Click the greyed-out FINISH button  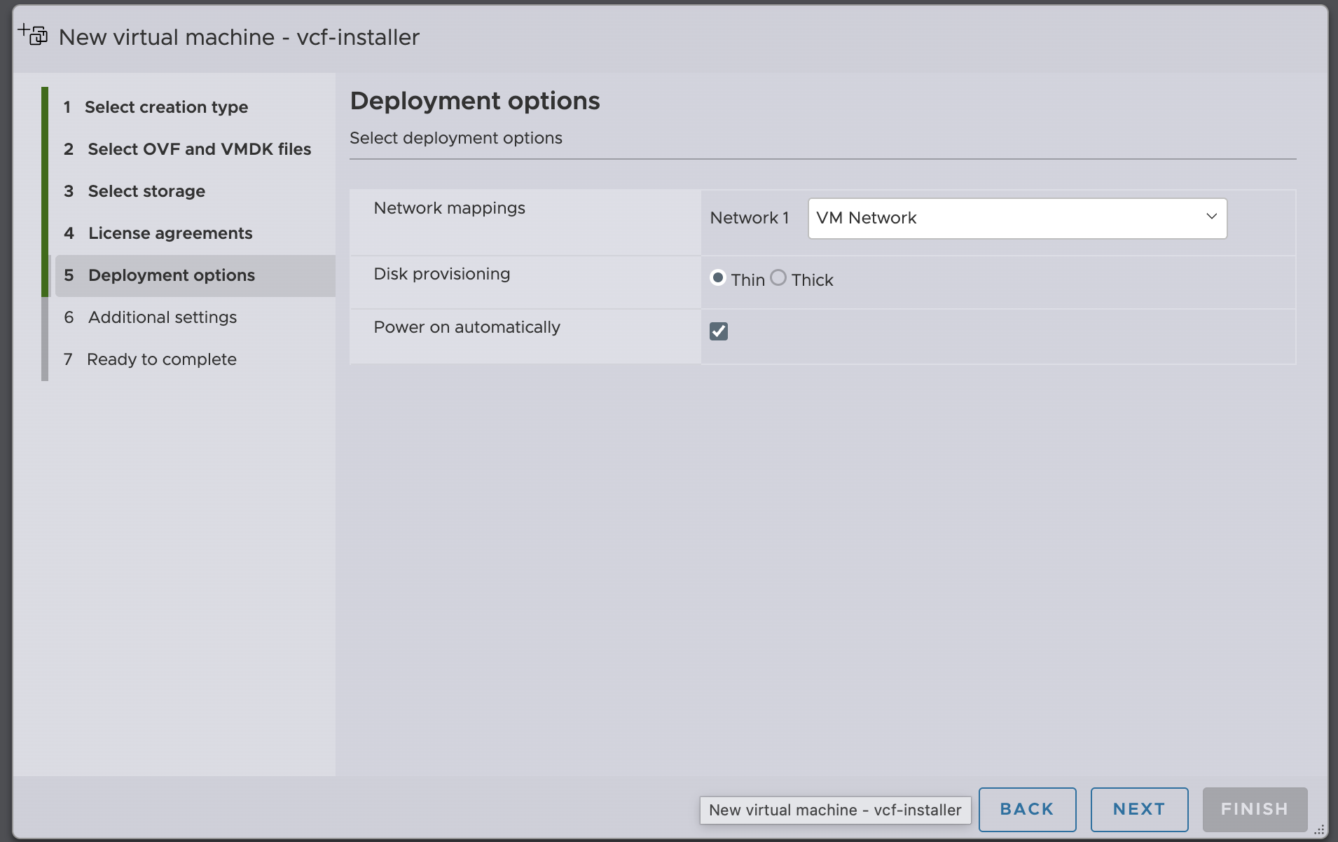click(x=1254, y=809)
